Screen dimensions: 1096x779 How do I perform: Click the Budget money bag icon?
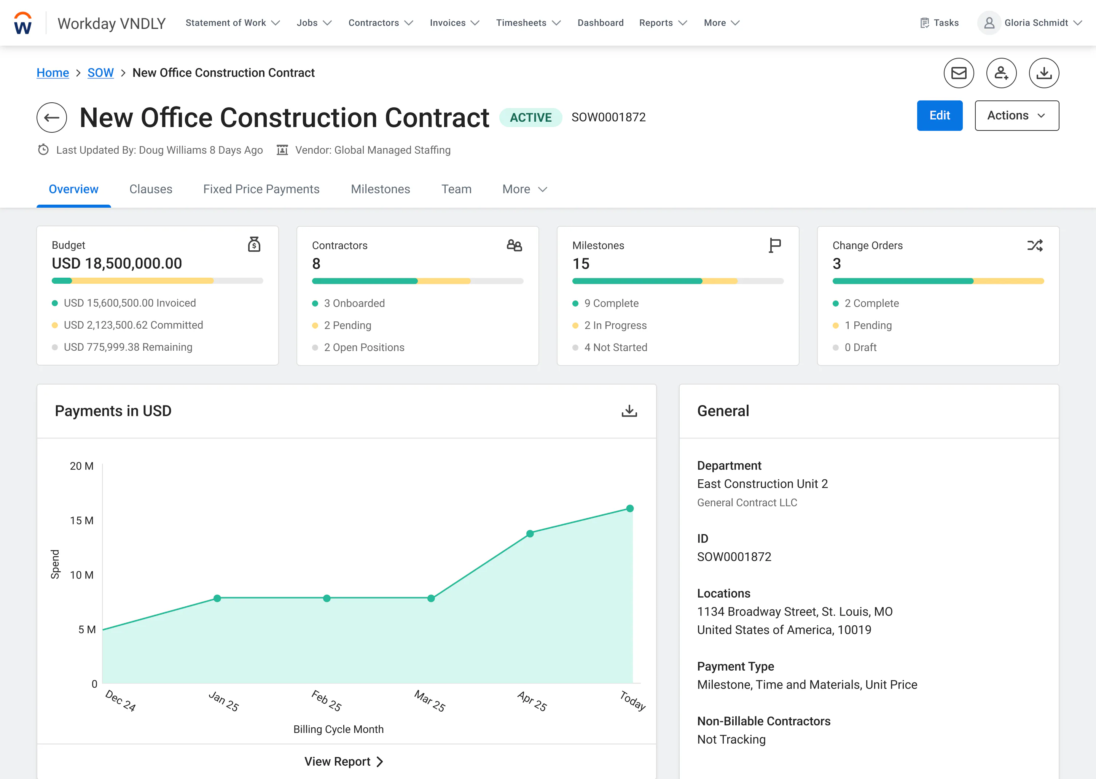pos(254,244)
